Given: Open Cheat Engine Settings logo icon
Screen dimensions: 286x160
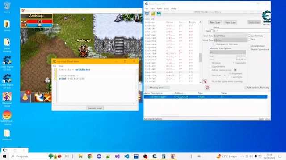Looking at the screenshot, I should point(266,17).
